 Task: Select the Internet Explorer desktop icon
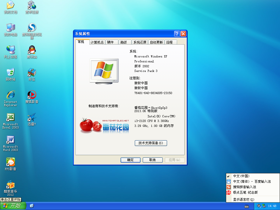[x=11, y=98]
